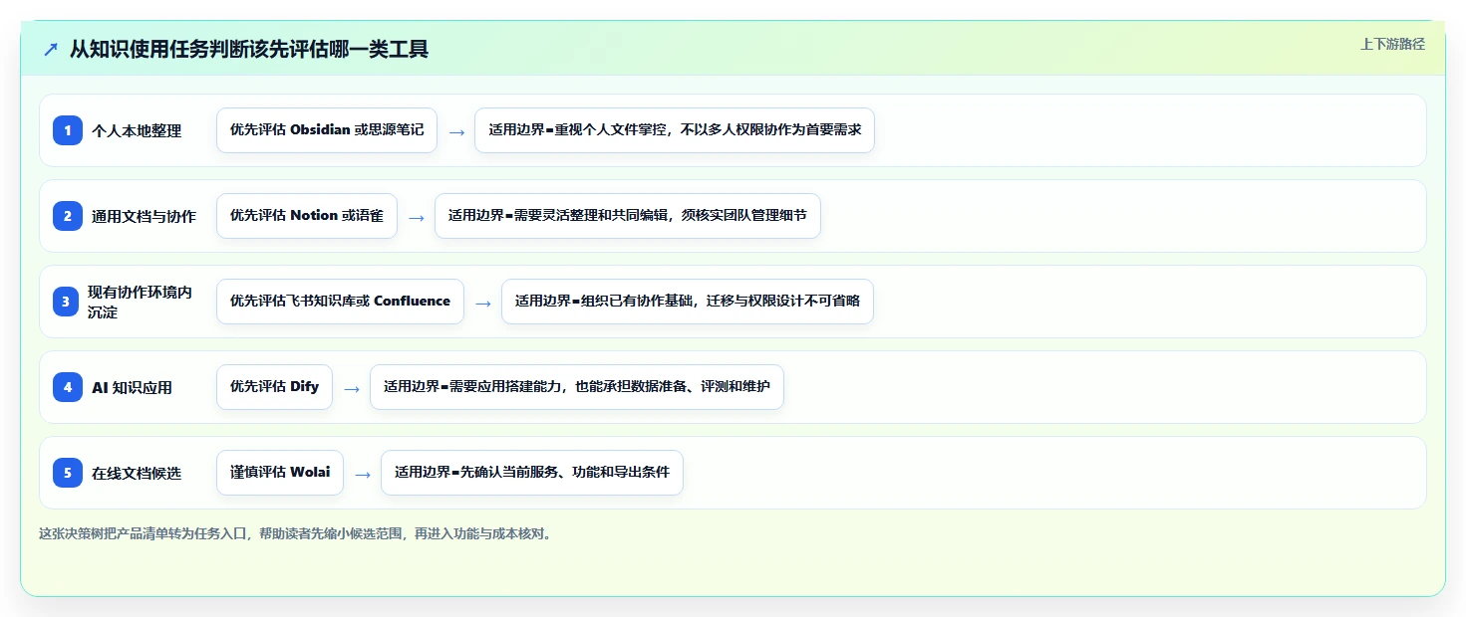This screenshot has height=617, width=1466.
Task: Select the number 2 badge
Action: [x=68, y=215]
